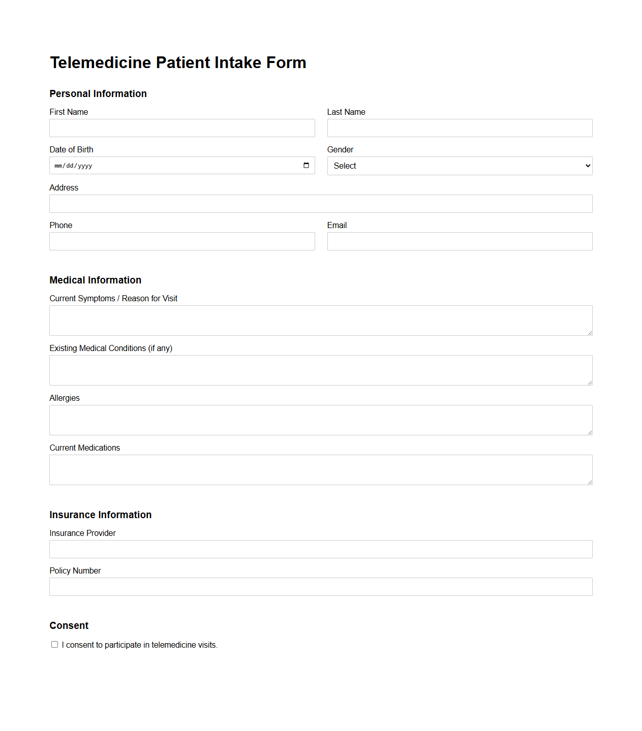Select the Policy Number input field
This screenshot has width=642, height=731.
point(320,586)
